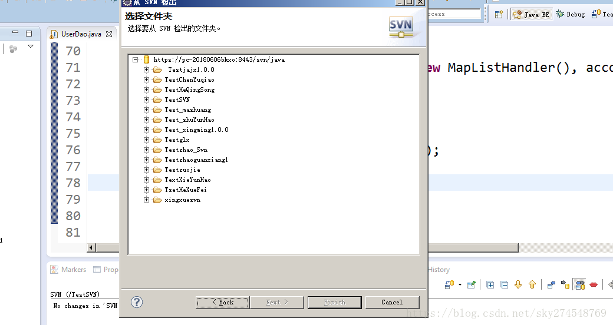
Task: Switch to the Debug perspective
Action: coord(571,15)
